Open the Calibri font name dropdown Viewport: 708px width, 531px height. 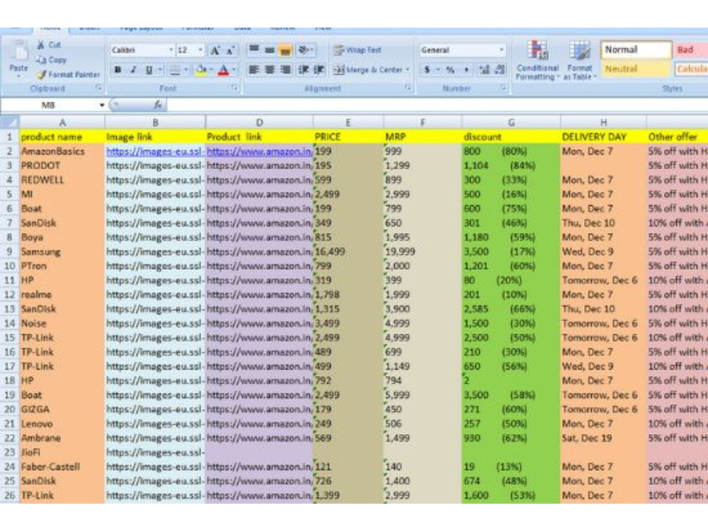[171, 50]
